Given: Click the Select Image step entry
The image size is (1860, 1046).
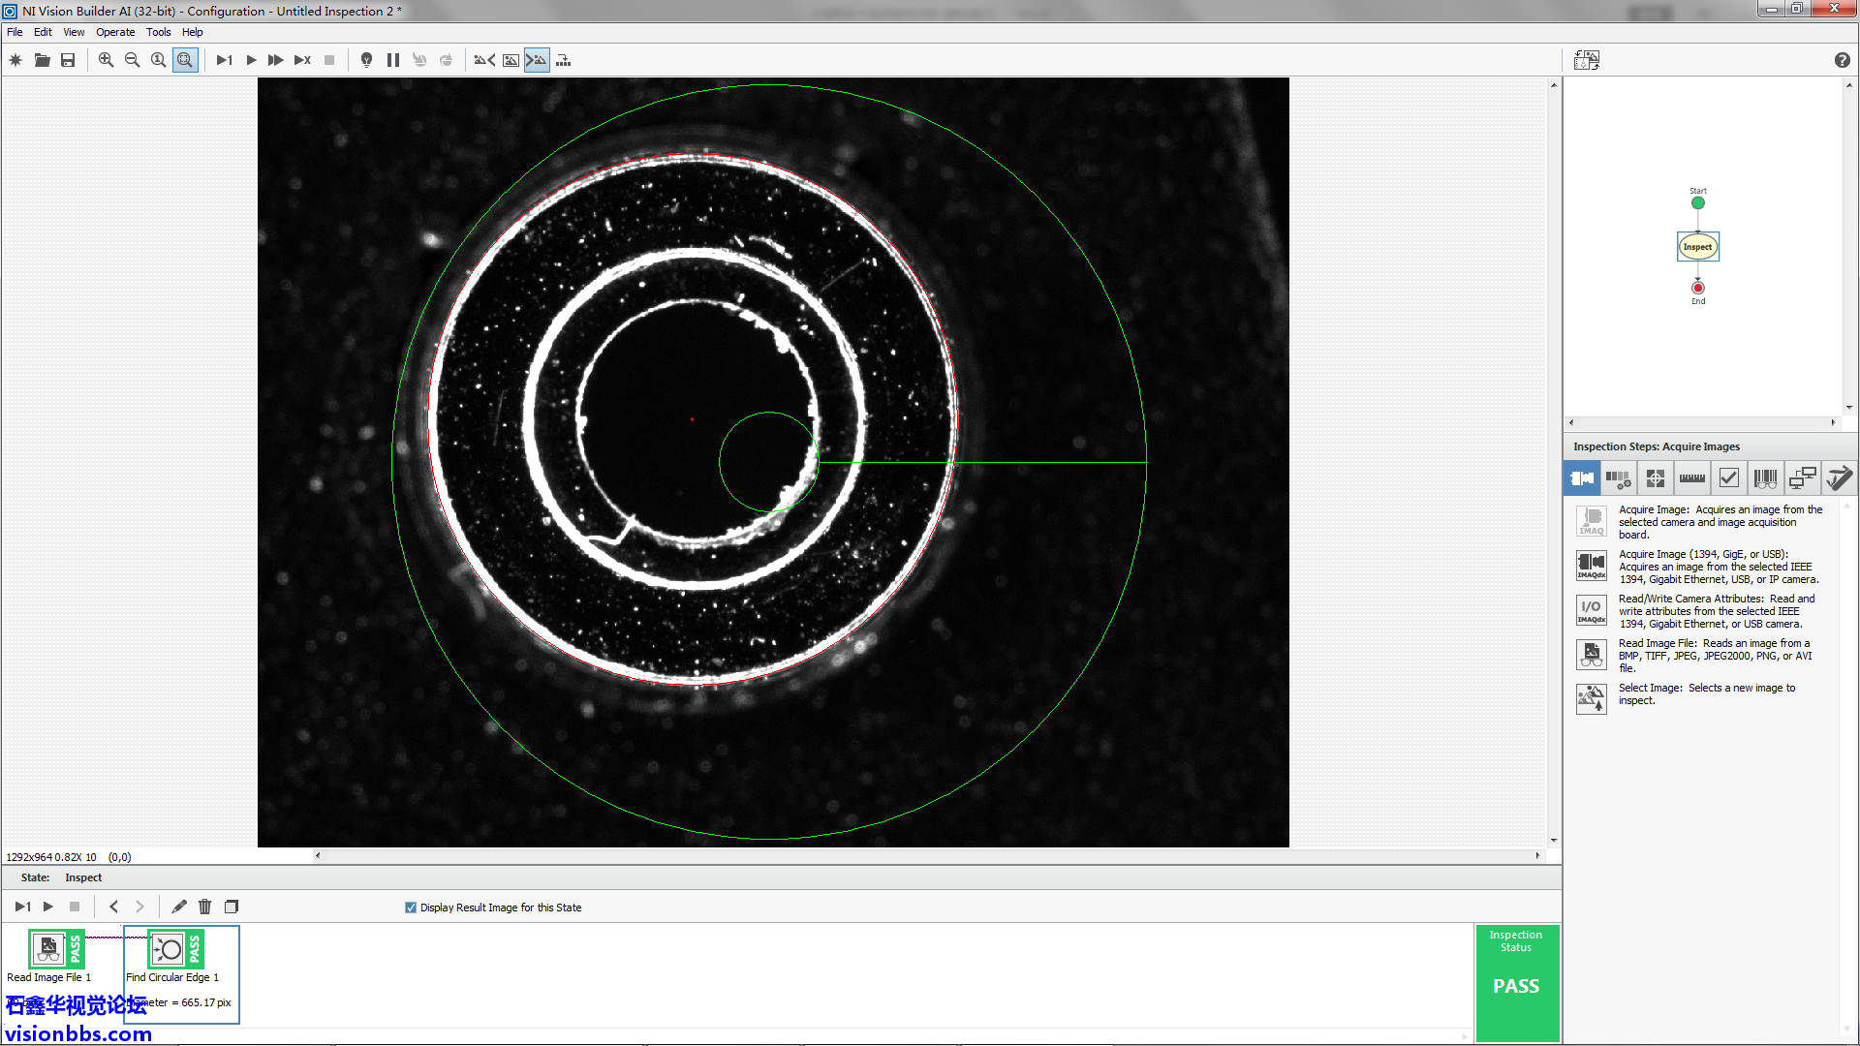Looking at the screenshot, I should (1705, 693).
